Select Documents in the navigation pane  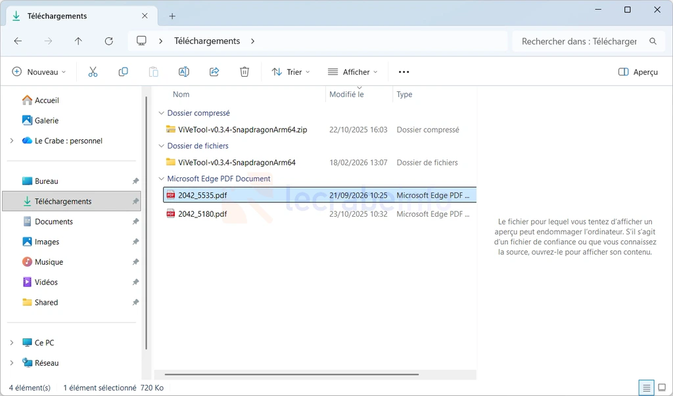pos(54,221)
